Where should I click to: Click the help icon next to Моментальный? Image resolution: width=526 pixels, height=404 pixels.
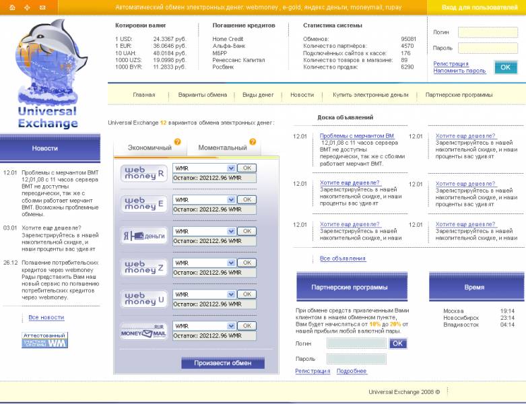tap(253, 142)
